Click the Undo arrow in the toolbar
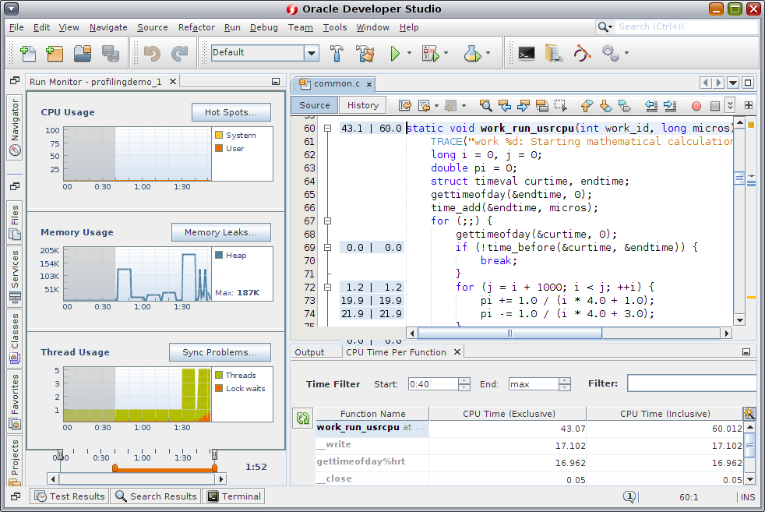Viewport: 765px width, 512px height. point(152,53)
